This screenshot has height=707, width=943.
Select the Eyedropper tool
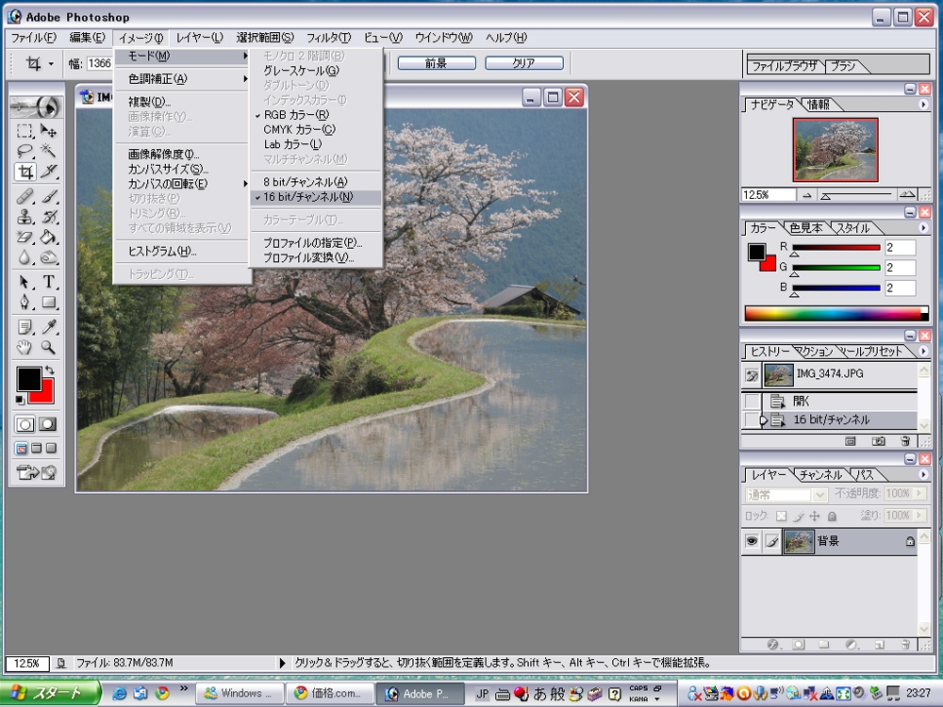click(48, 327)
